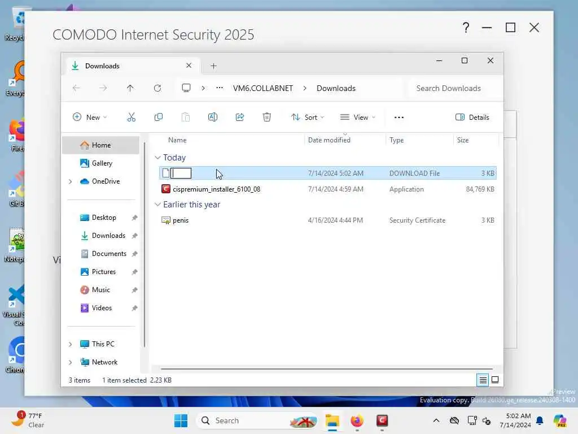This screenshot has height=434, width=578.
Task: Click the Copy icon in toolbar
Action: (x=159, y=118)
